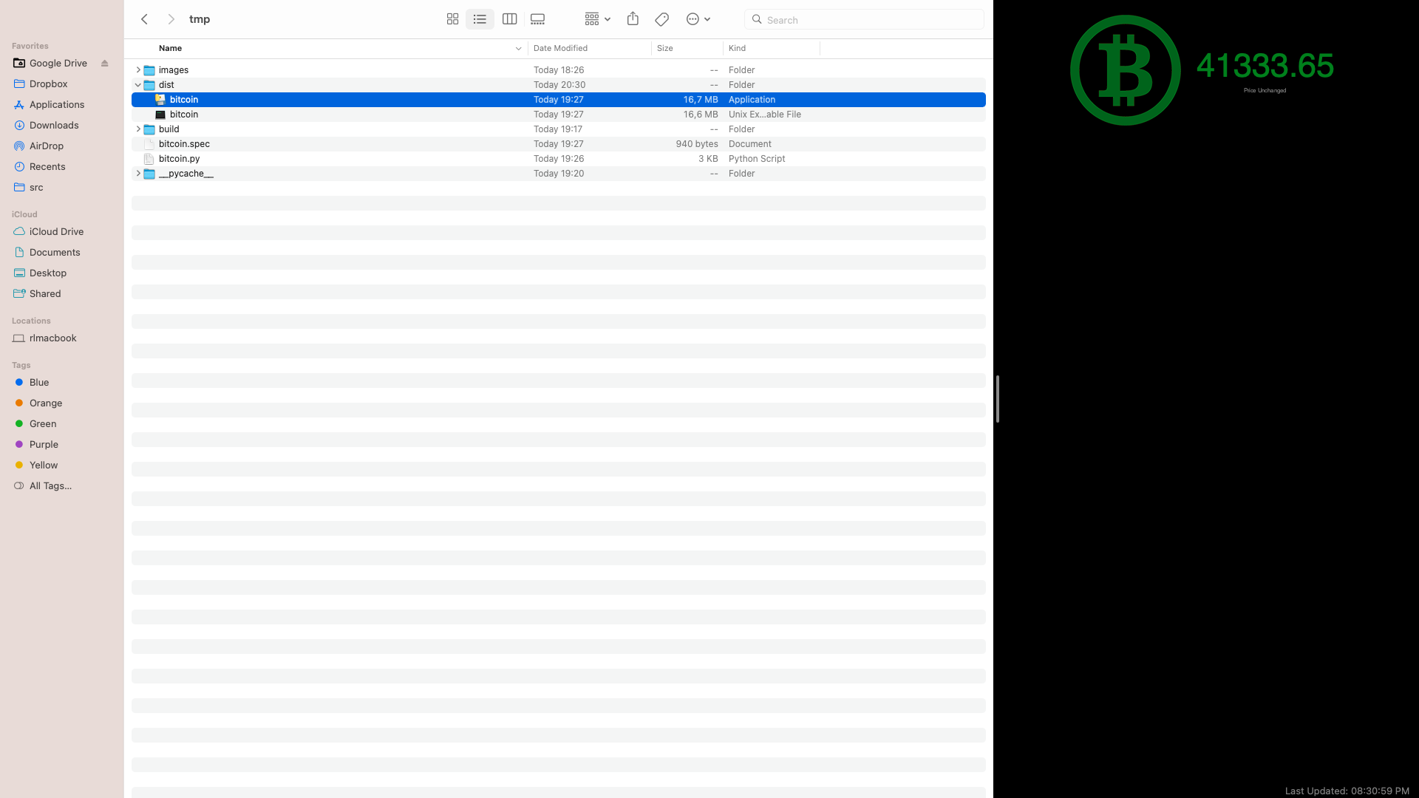Image resolution: width=1419 pixels, height=798 pixels.
Task: Switch to icon view
Action: click(x=452, y=19)
